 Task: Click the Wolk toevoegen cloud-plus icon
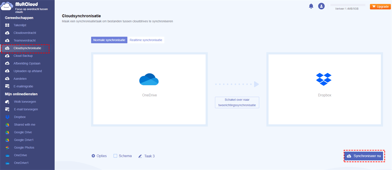7,102
